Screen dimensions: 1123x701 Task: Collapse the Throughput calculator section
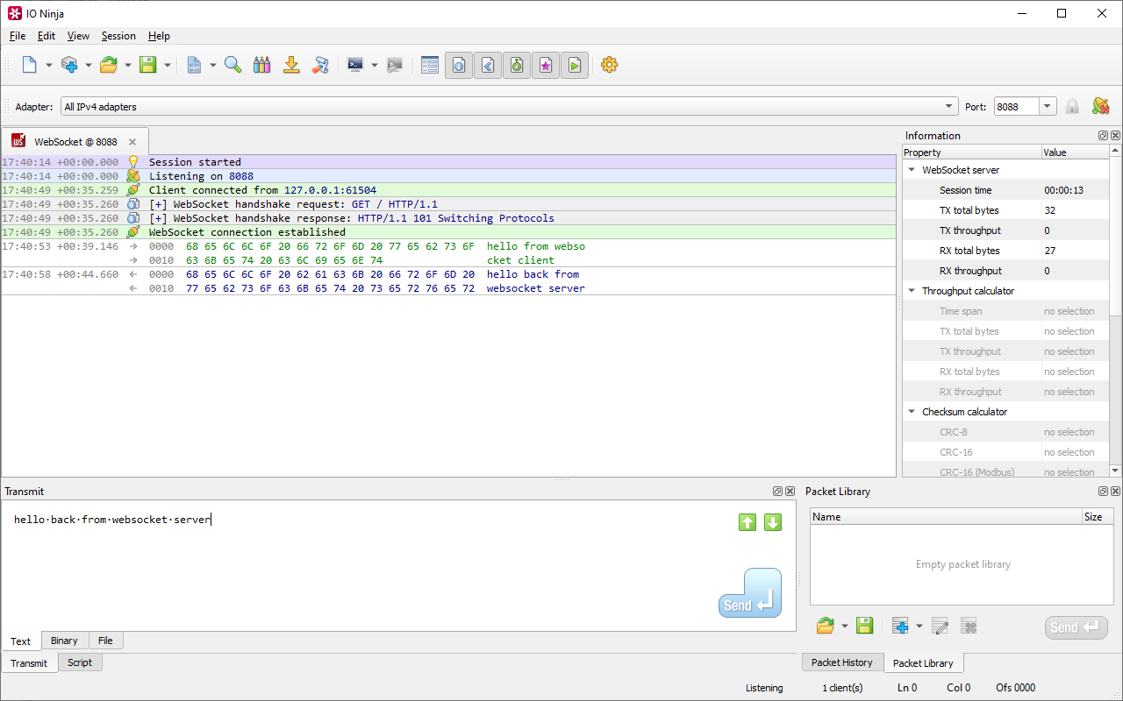point(912,291)
